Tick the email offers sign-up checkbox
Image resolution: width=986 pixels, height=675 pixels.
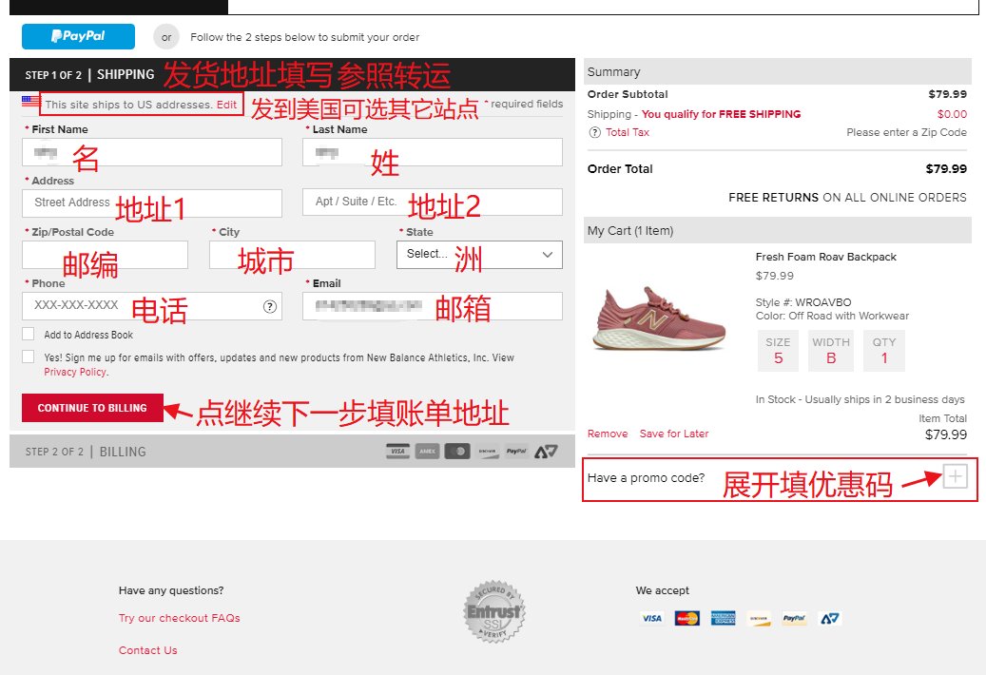click(x=29, y=357)
